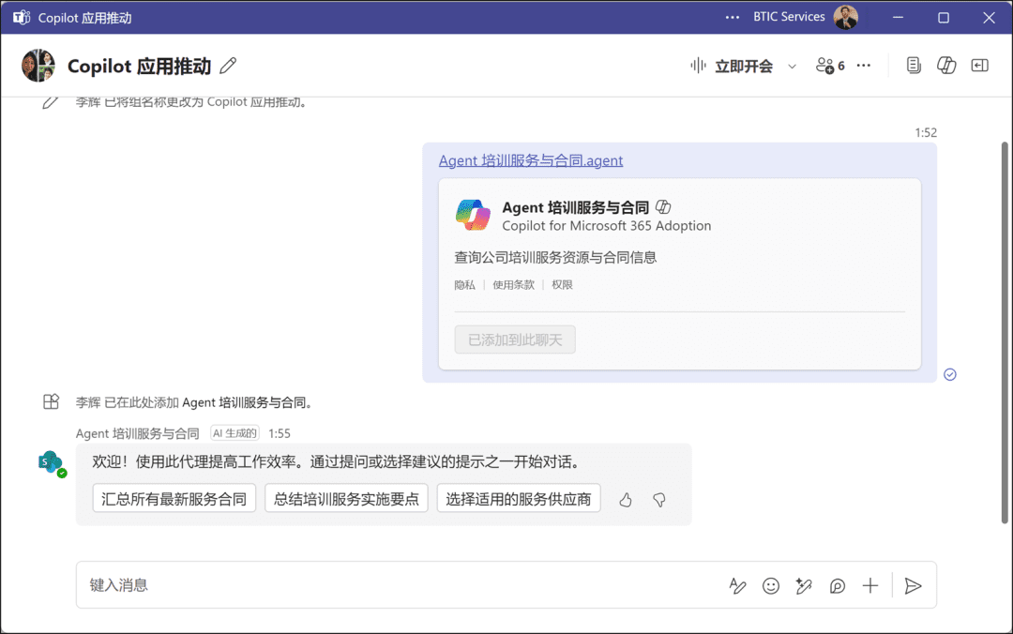Click the Copilot 应用推动 group avatar
Image resolution: width=1013 pixels, height=634 pixels.
(x=38, y=66)
